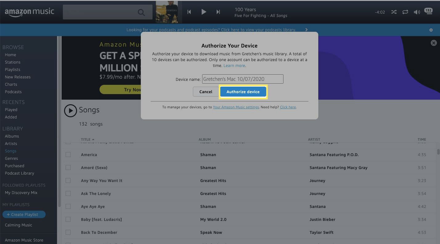Check the box for Baby [feat. Ludacris]
This screenshot has width=440, height=244.
[x=68, y=219]
